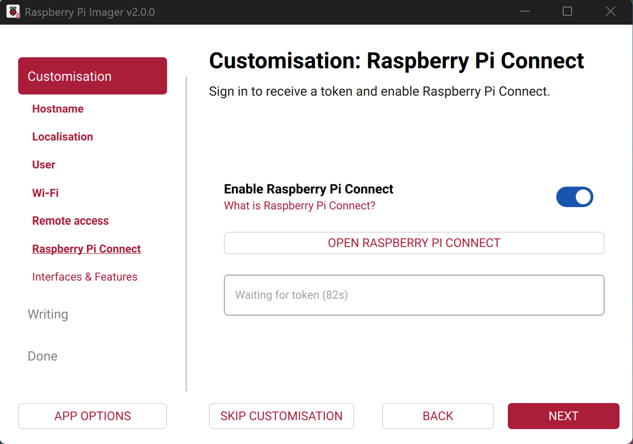Go BACK to the previous step
Image resolution: width=633 pixels, height=444 pixels.
(438, 416)
